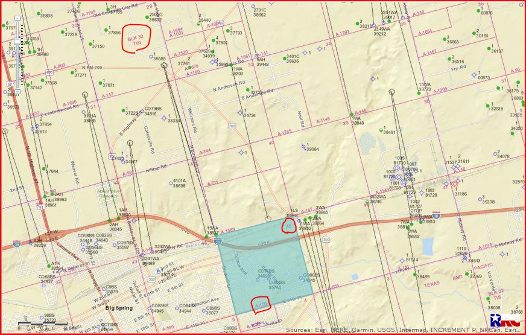Click blue circle well C9BS 35079

[104, 289]
